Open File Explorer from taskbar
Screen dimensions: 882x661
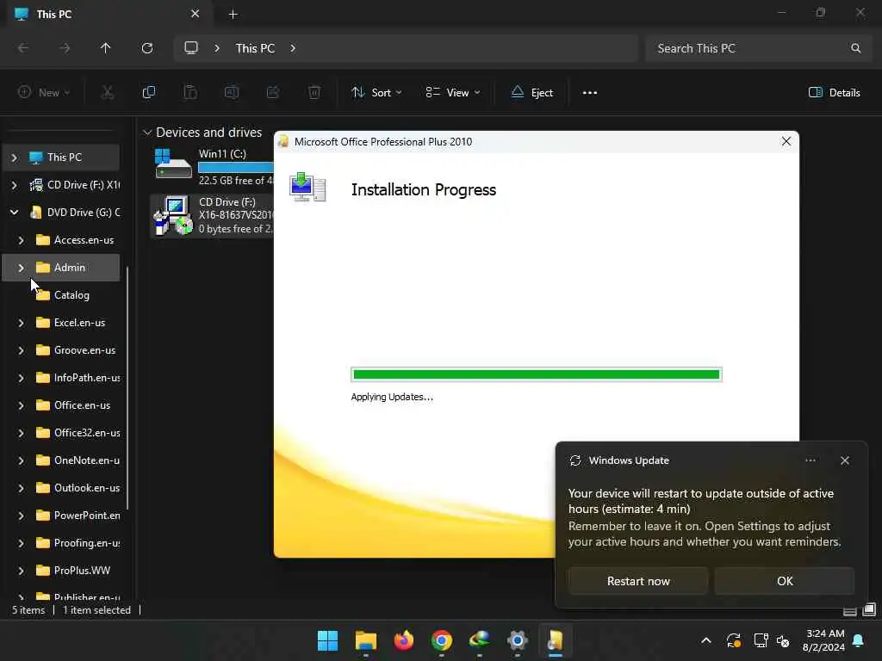[365, 640]
